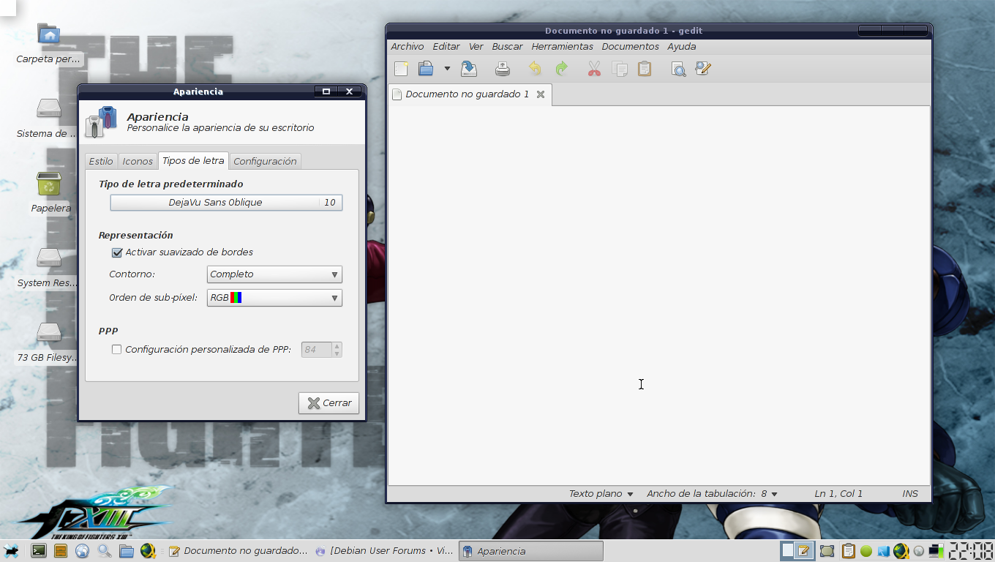The width and height of the screenshot is (995, 562).
Task: Open Find and Replace tool
Action: pos(703,69)
